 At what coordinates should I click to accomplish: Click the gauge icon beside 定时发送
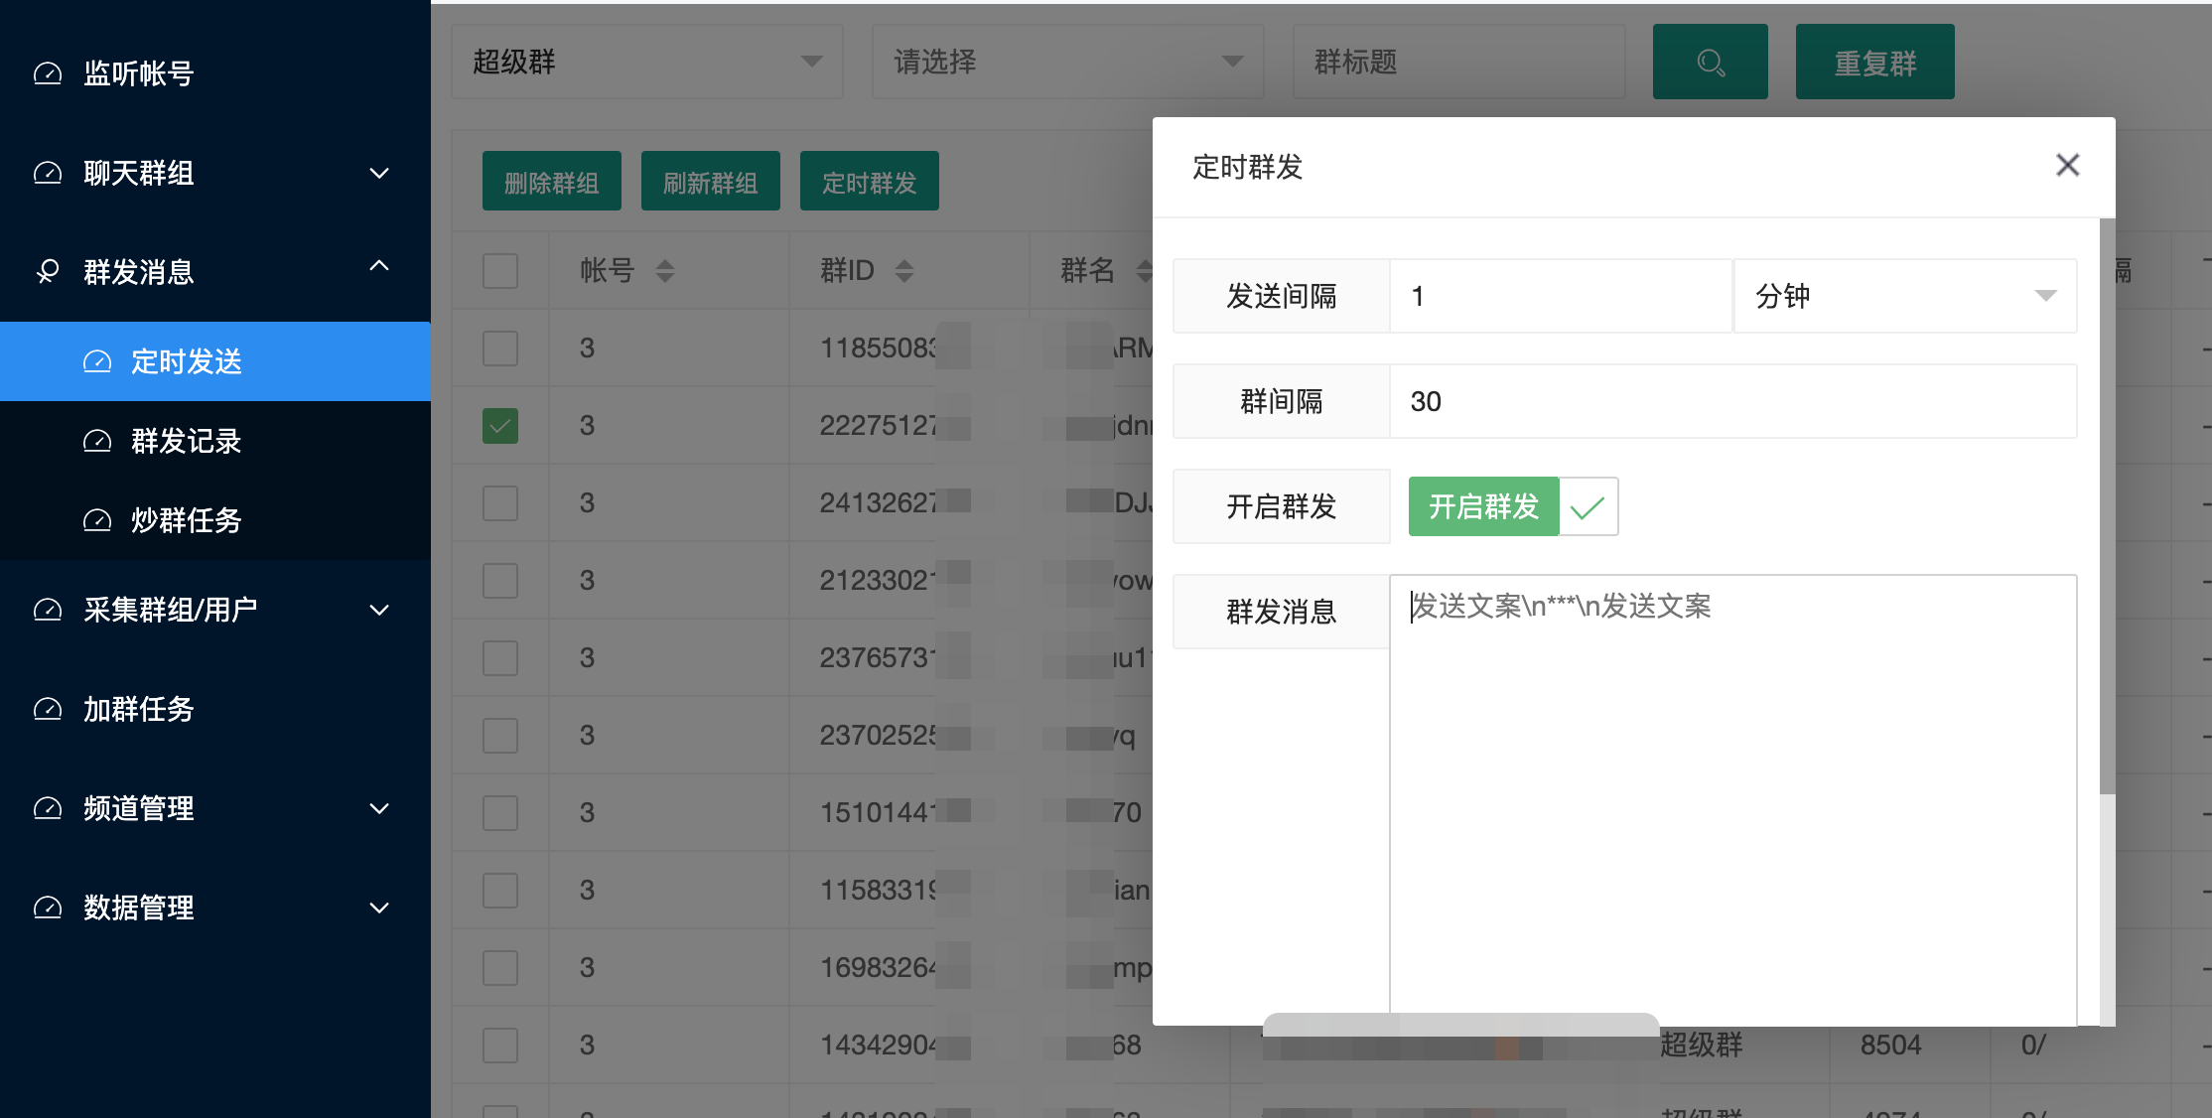(x=96, y=361)
